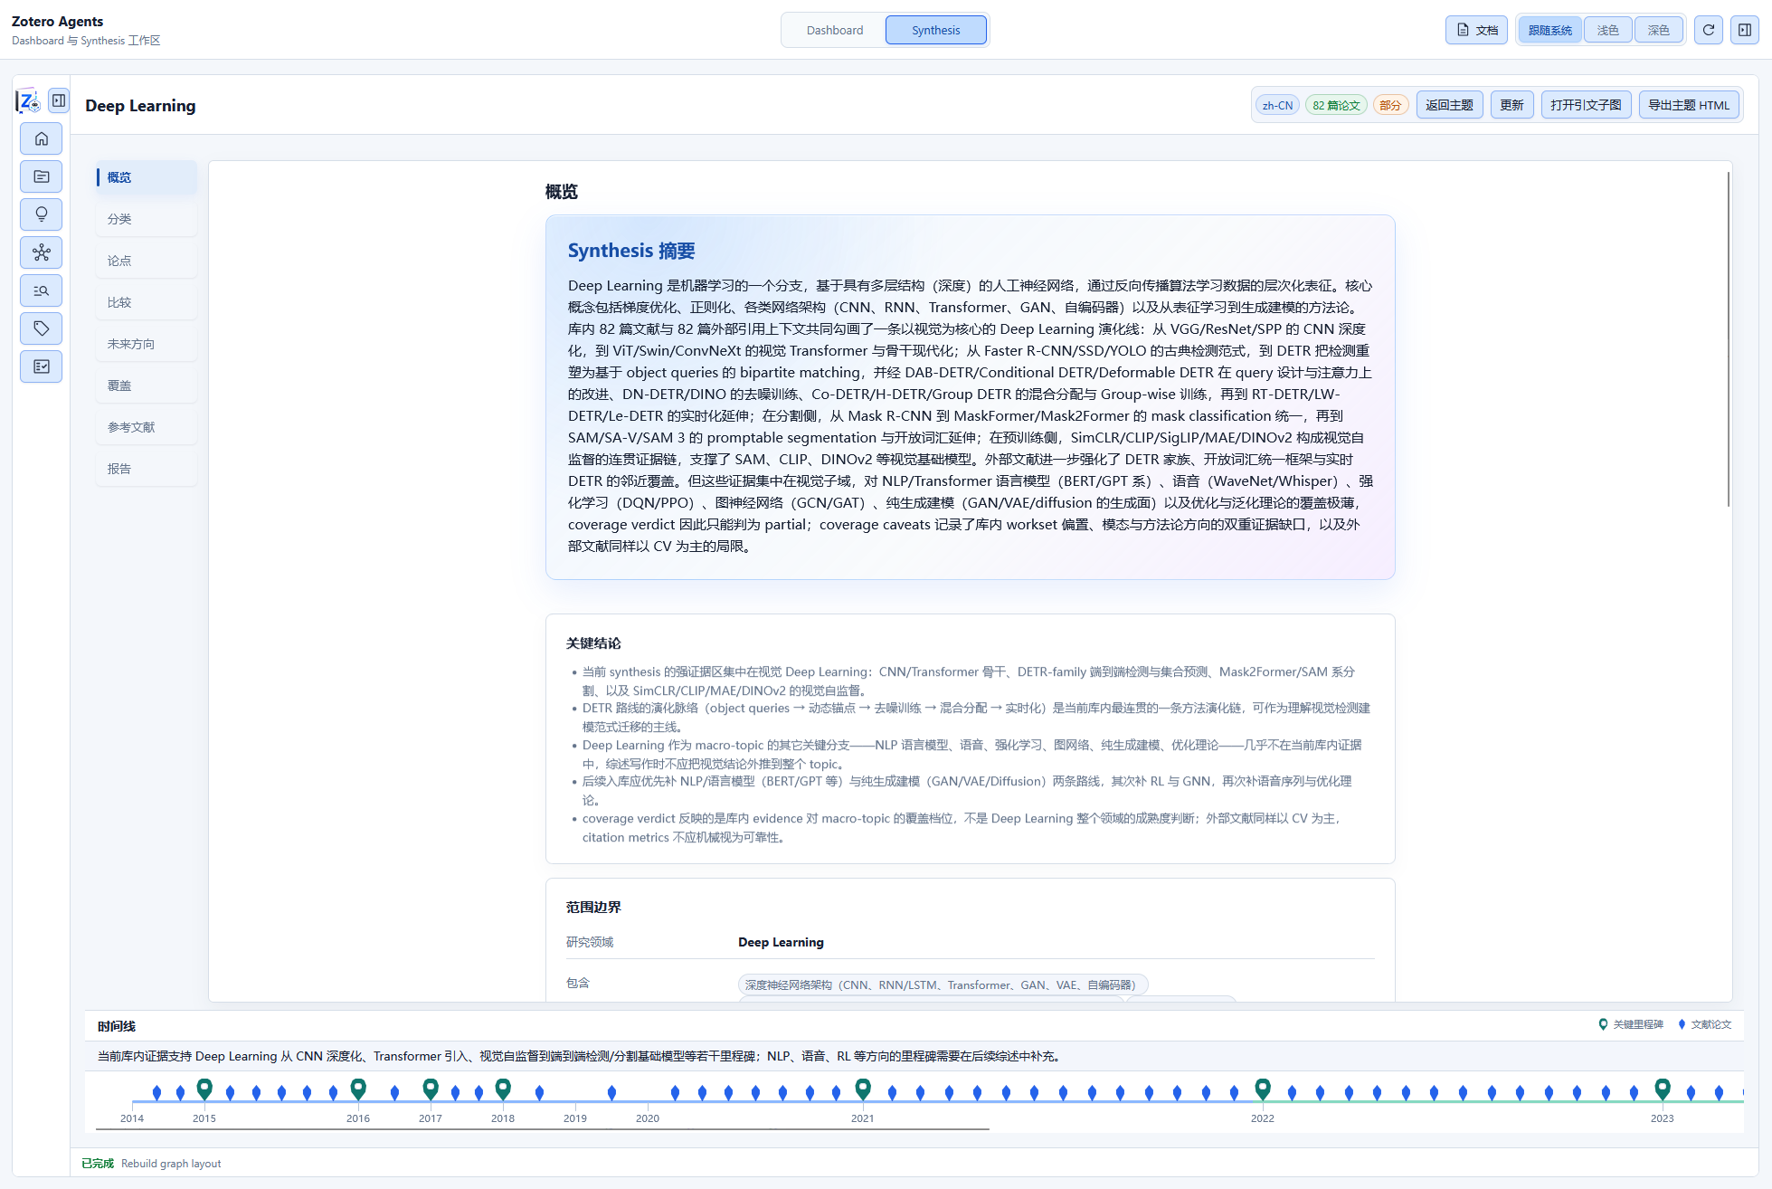This screenshot has width=1772, height=1189.
Task: Click the 2014 year label on timeline
Action: coord(132,1118)
